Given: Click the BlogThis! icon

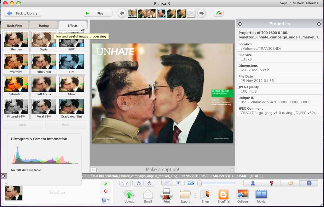Looking at the screenshot, I should point(224,196).
